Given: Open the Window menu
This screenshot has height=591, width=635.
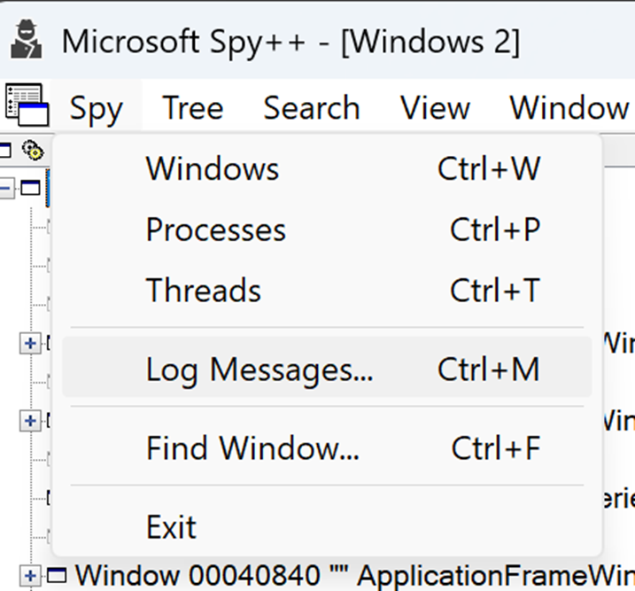Looking at the screenshot, I should [x=569, y=108].
